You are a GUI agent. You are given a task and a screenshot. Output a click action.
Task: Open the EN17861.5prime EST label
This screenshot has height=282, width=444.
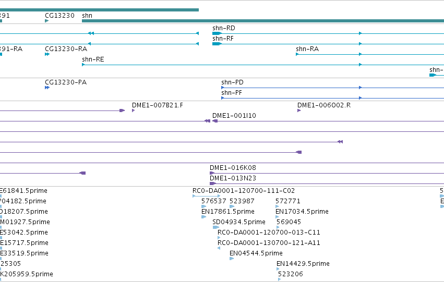click(228, 212)
